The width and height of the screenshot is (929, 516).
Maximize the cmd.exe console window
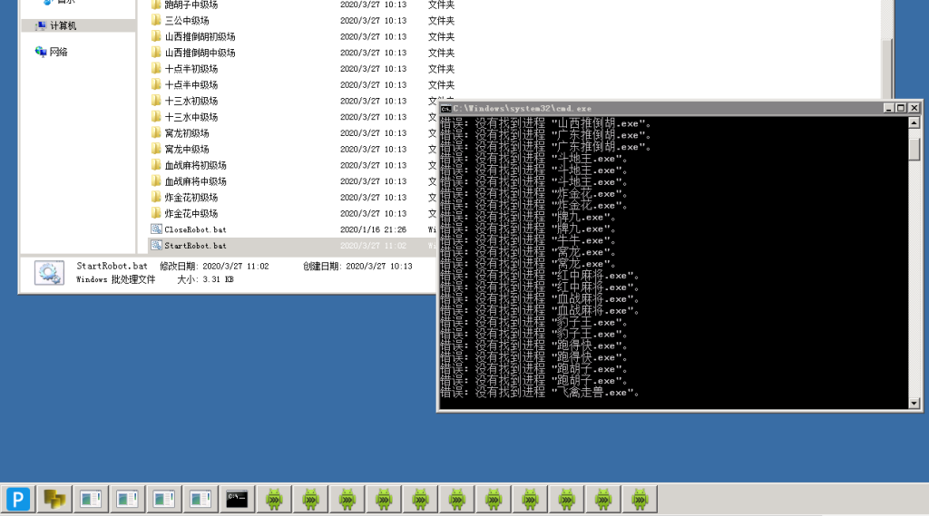click(x=901, y=108)
